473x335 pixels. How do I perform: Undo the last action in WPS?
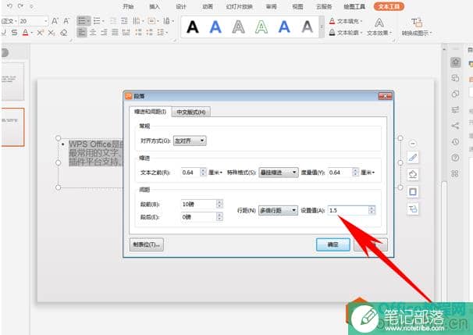coord(9,6)
